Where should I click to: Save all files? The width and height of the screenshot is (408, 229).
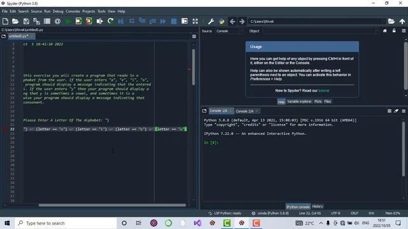point(36,21)
